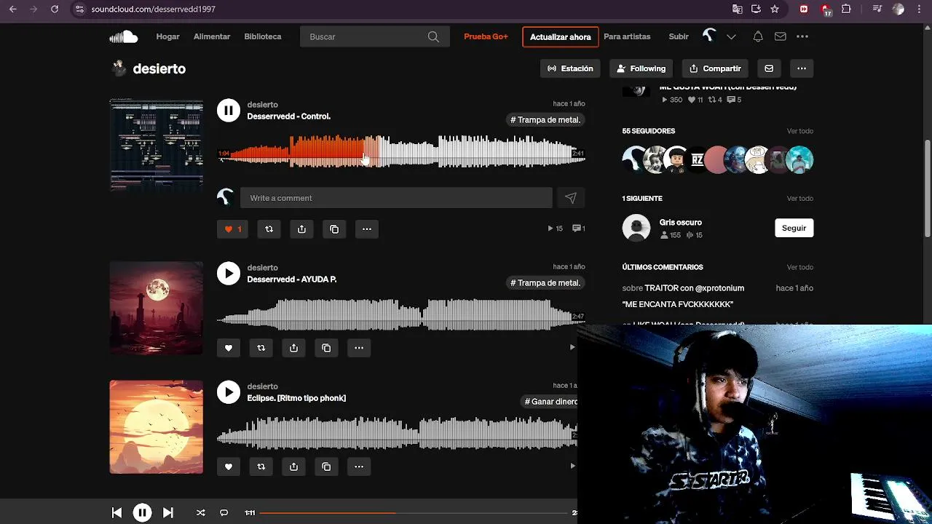Like the Eclipse track
Image resolution: width=932 pixels, height=524 pixels.
click(x=229, y=467)
